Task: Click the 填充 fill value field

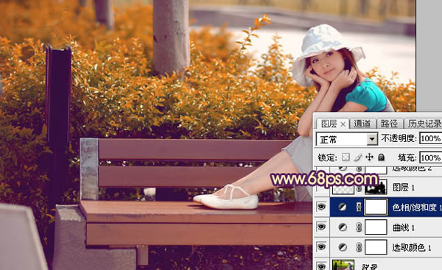Action: tap(431, 157)
